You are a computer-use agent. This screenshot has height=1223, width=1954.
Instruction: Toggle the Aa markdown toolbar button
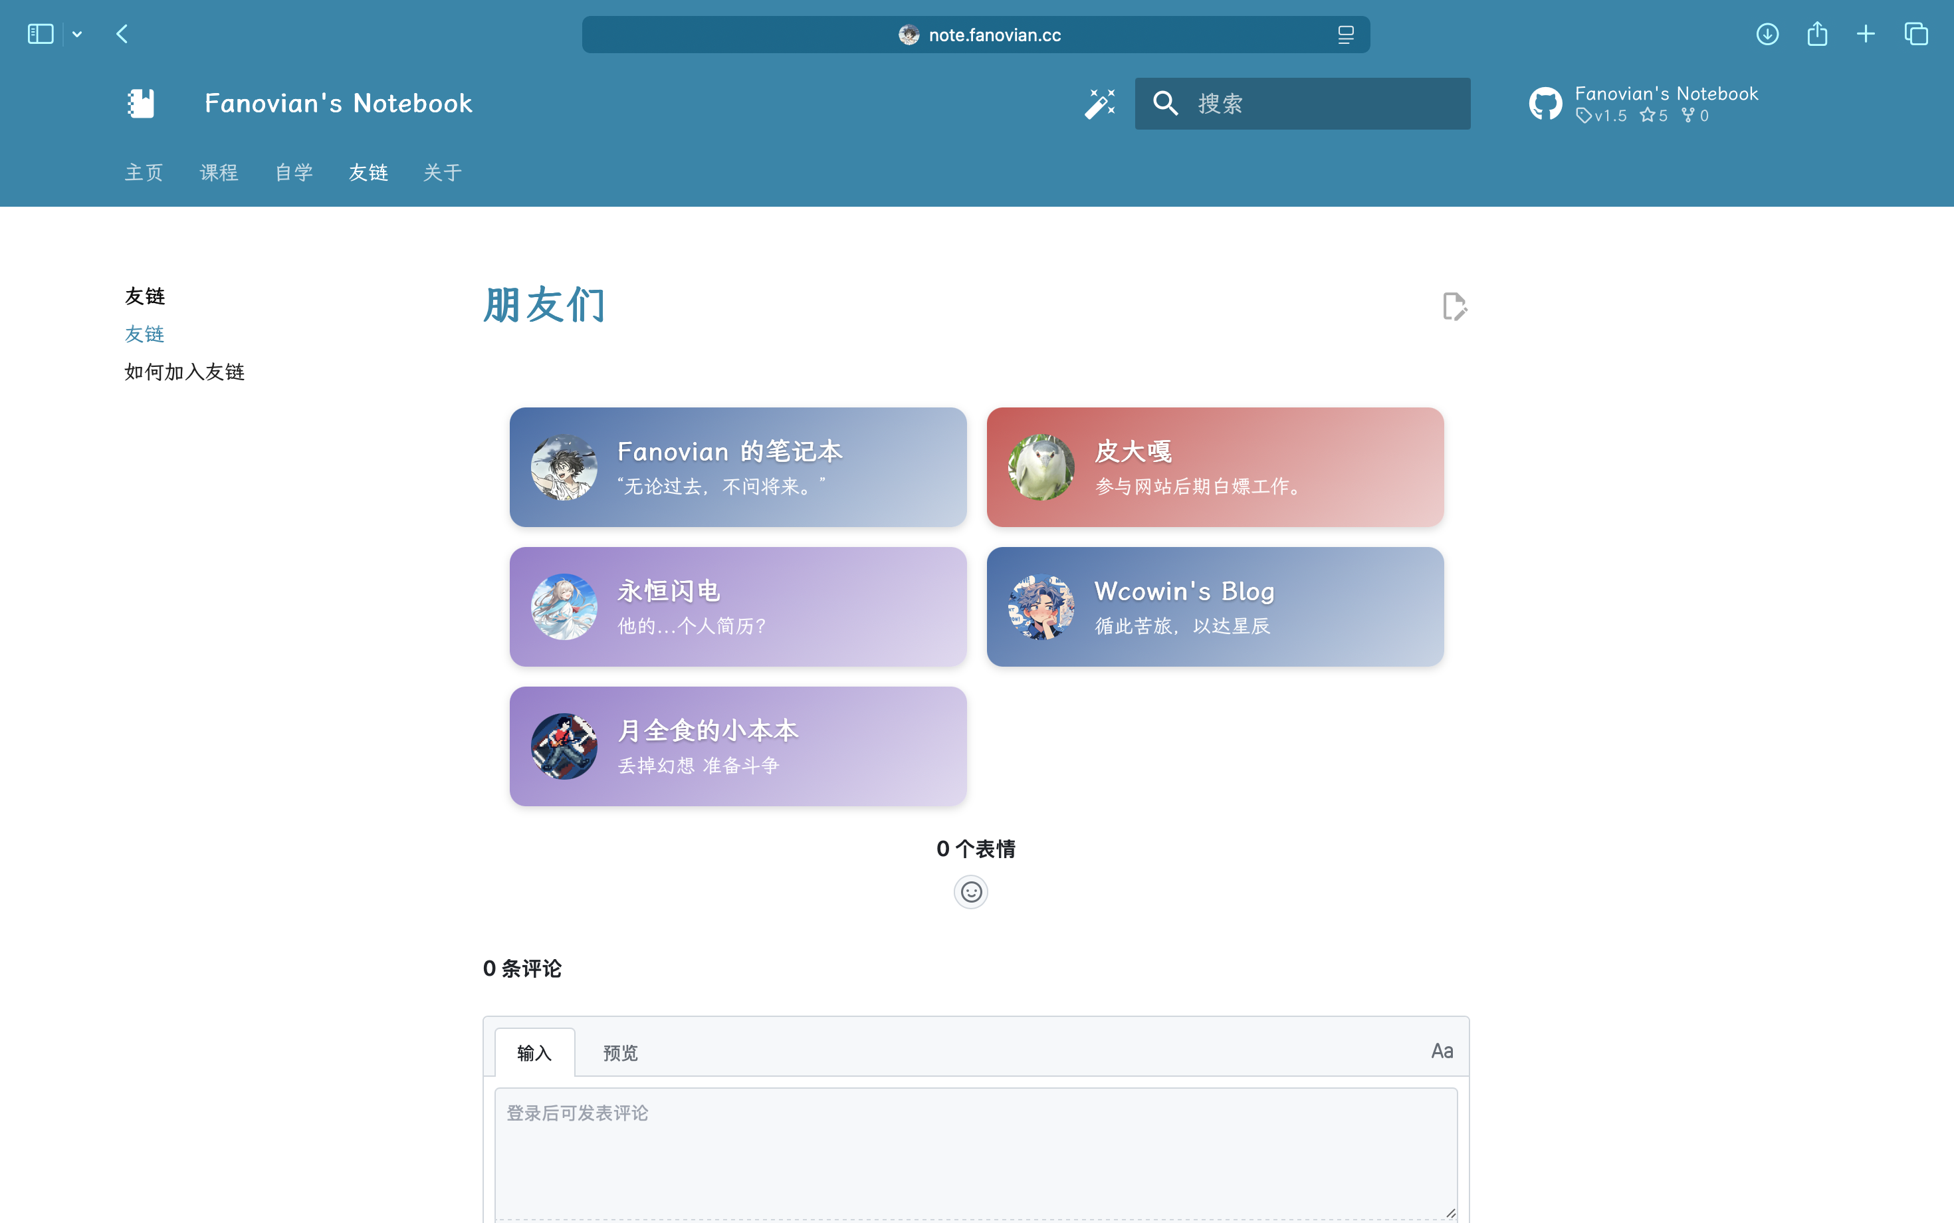point(1442,1051)
